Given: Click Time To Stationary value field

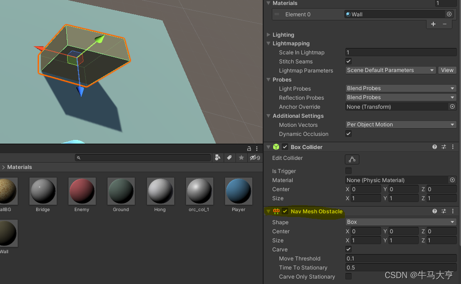Looking at the screenshot, I should pyautogui.click(x=401, y=267).
